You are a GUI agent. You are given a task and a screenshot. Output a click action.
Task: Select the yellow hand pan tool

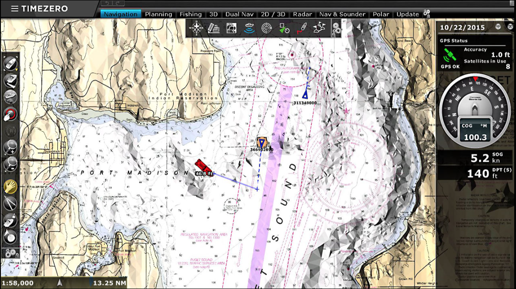11,187
